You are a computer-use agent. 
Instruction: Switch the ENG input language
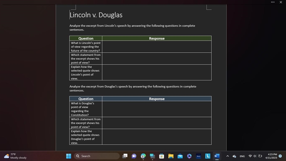pyautogui.click(x=242, y=156)
